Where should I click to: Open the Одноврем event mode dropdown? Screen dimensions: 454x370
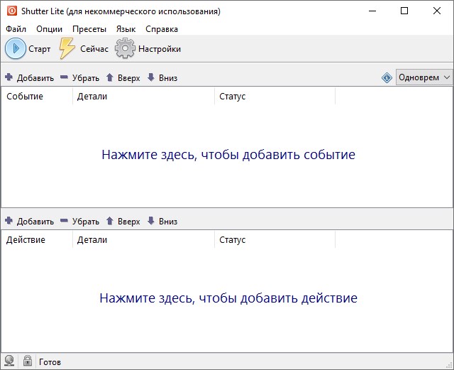(x=424, y=77)
